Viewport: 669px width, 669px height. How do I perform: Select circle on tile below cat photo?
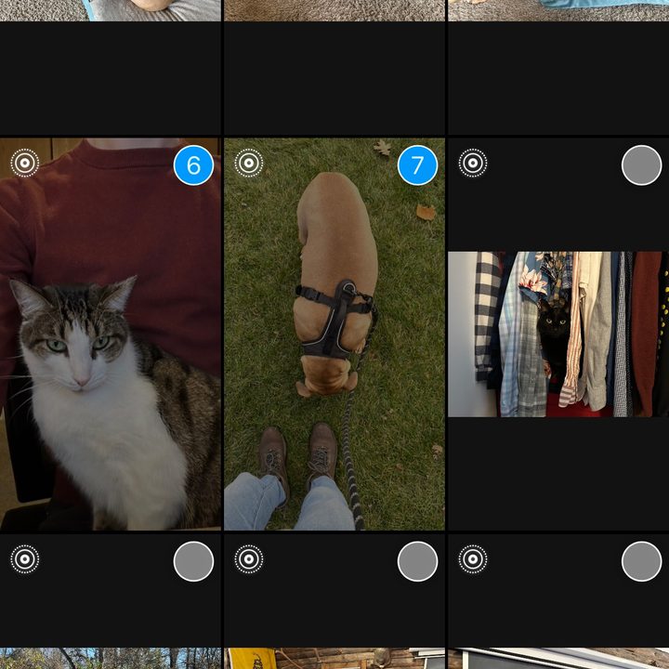click(193, 561)
